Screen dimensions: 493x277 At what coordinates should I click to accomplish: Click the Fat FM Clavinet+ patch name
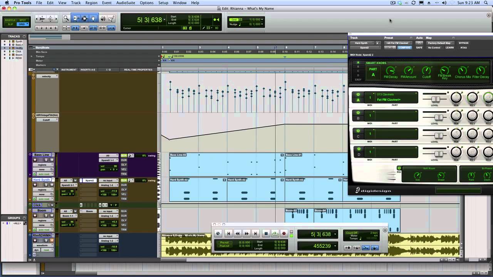pyautogui.click(x=389, y=100)
